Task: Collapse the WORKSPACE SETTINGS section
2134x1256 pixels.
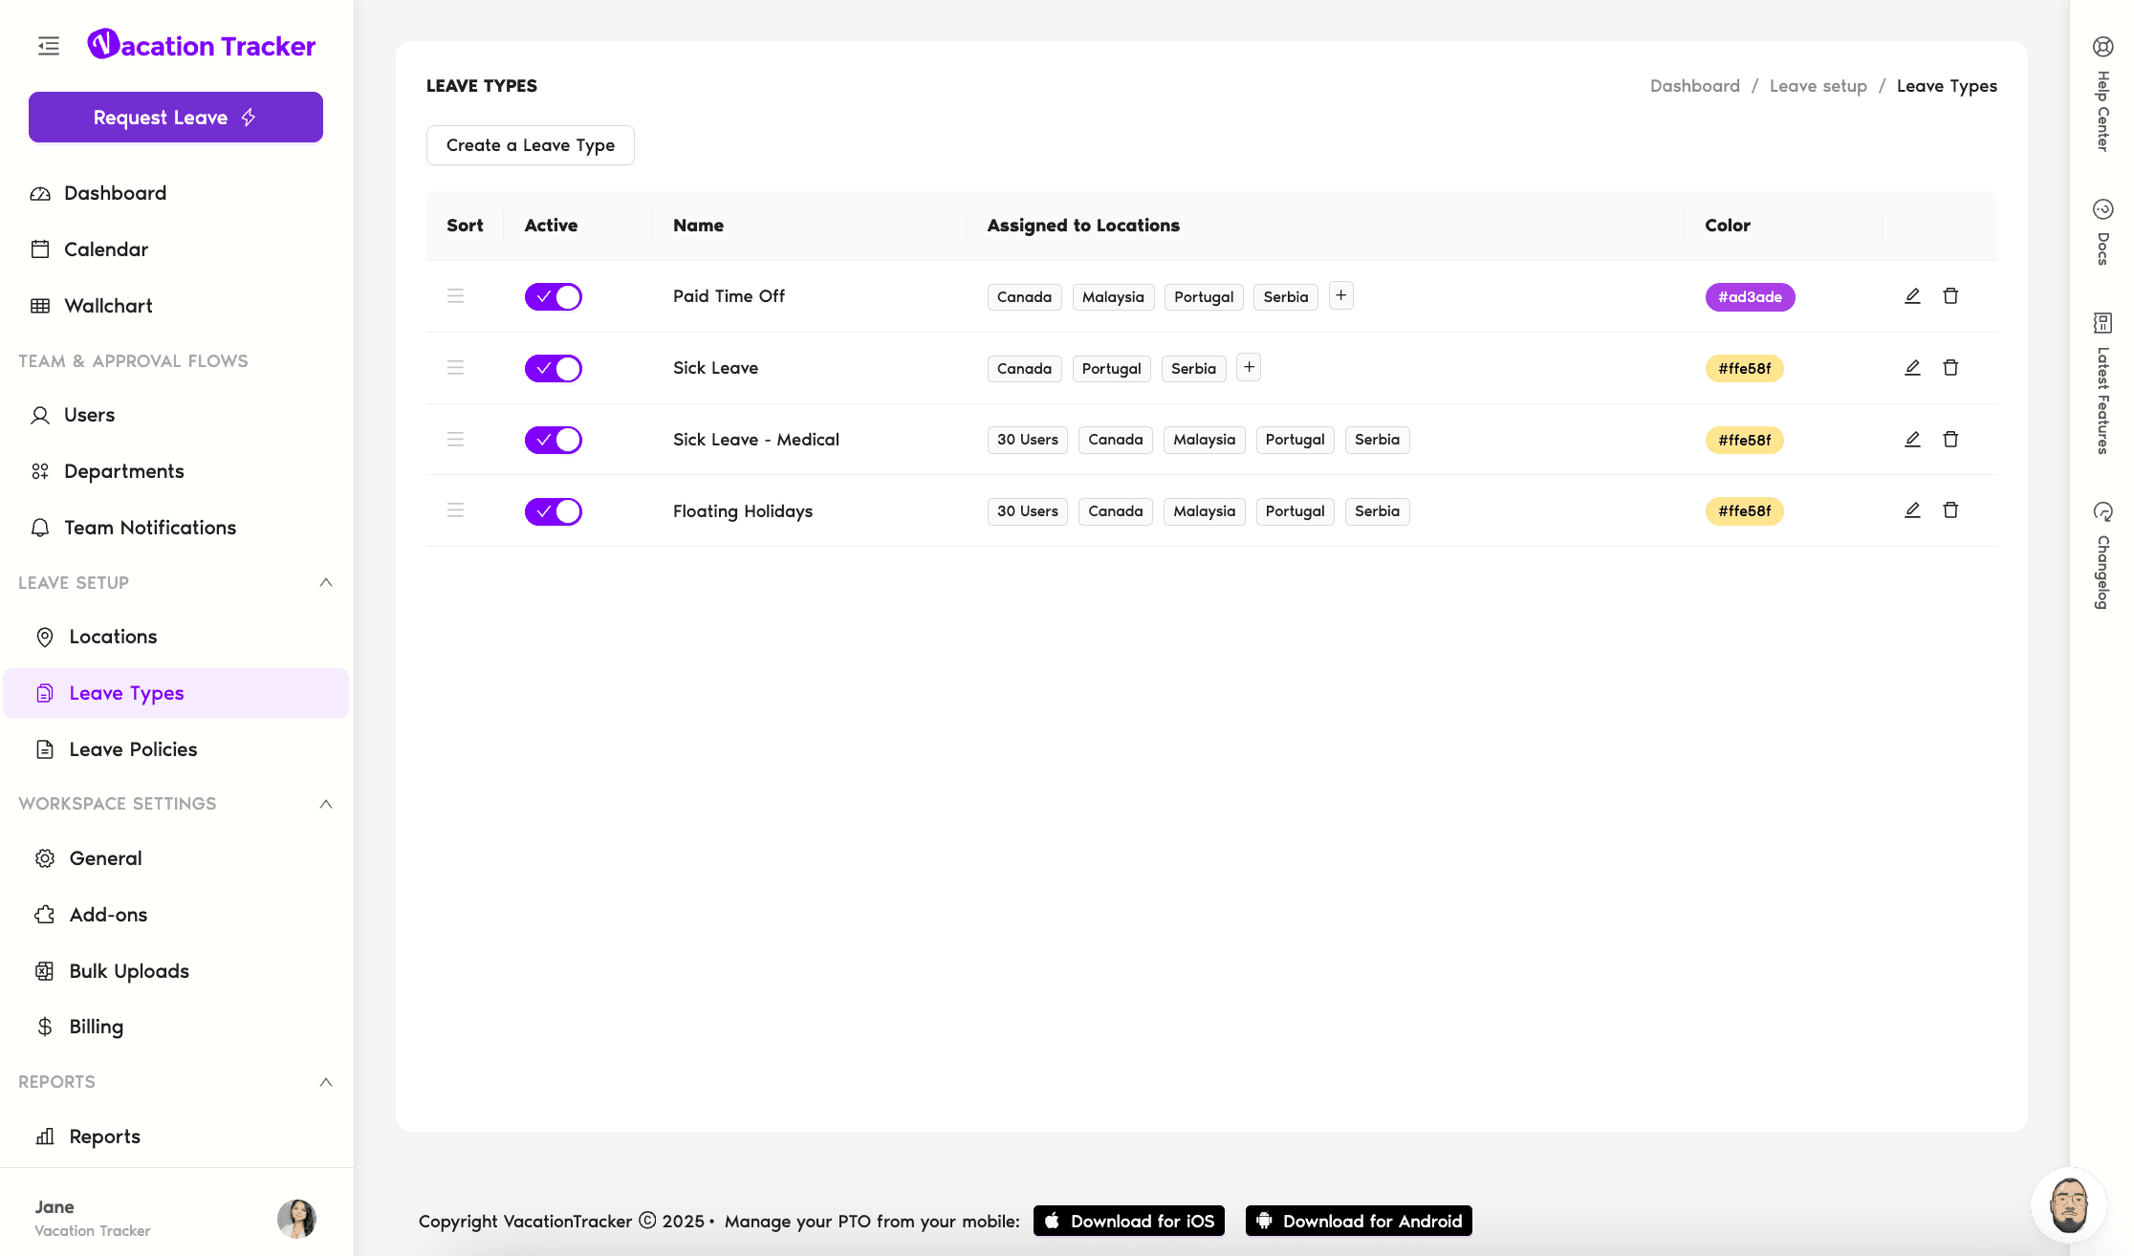Action: click(325, 804)
